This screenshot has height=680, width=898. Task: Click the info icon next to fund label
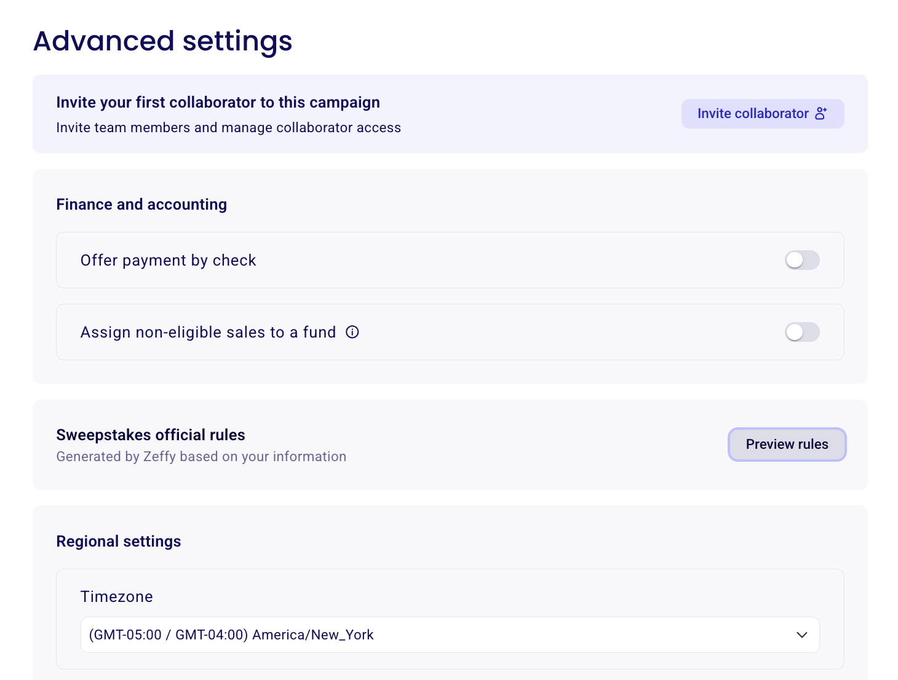(x=352, y=332)
